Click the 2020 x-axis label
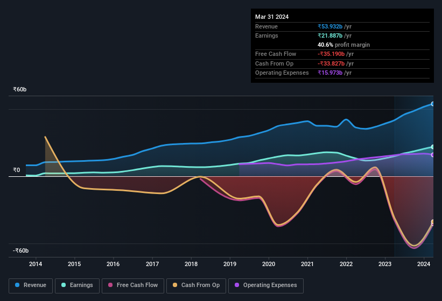Screen dimensions: 442x301 (269, 264)
